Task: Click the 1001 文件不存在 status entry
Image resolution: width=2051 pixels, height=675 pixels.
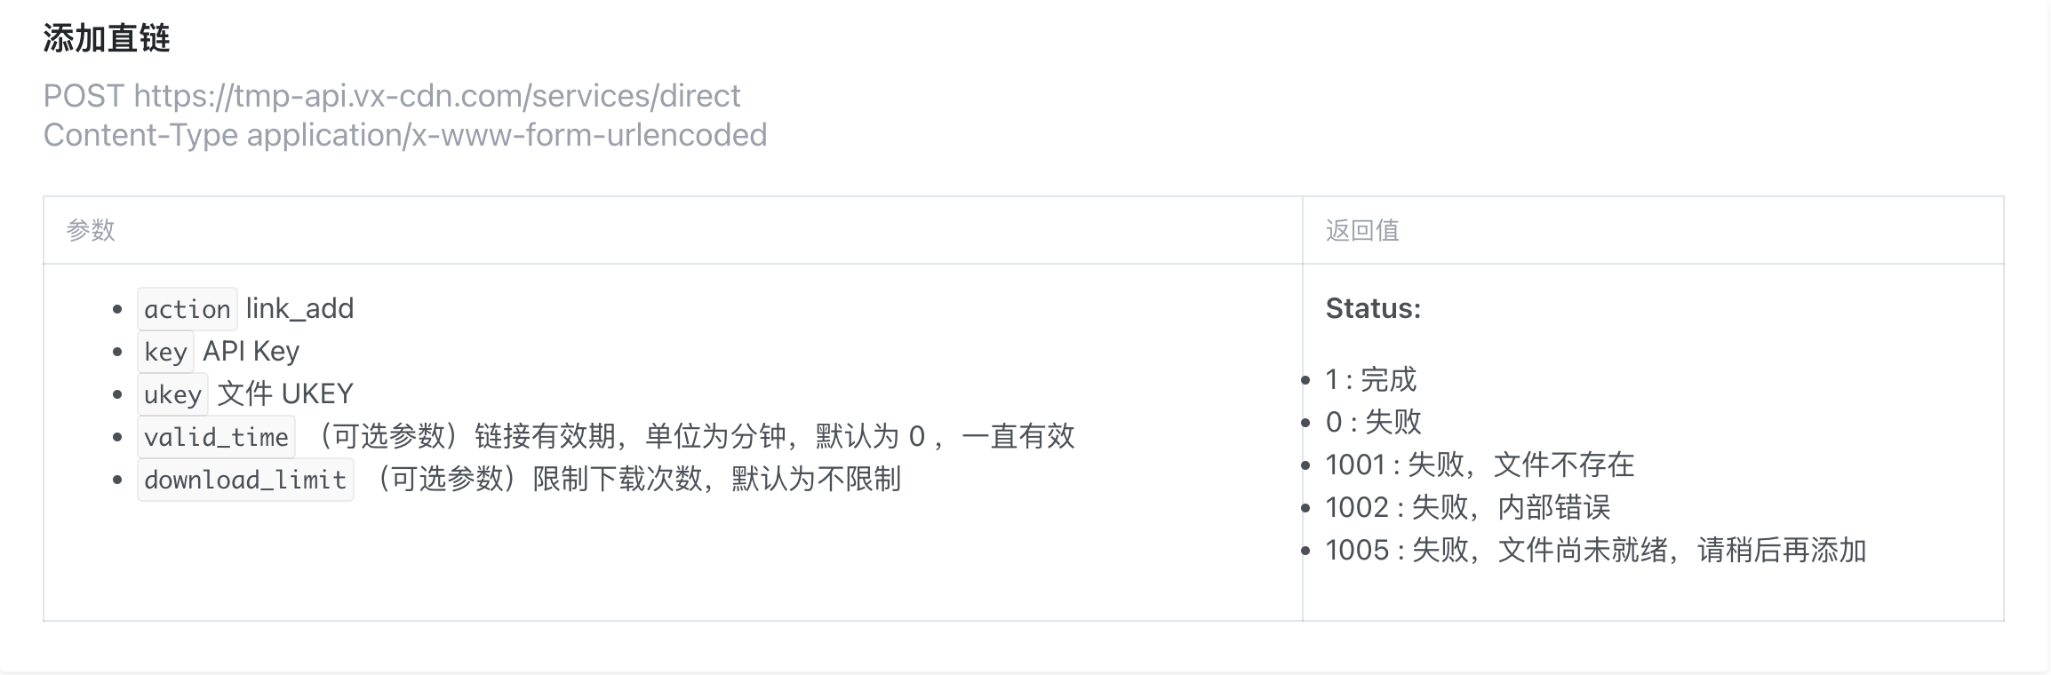Action: (1480, 465)
